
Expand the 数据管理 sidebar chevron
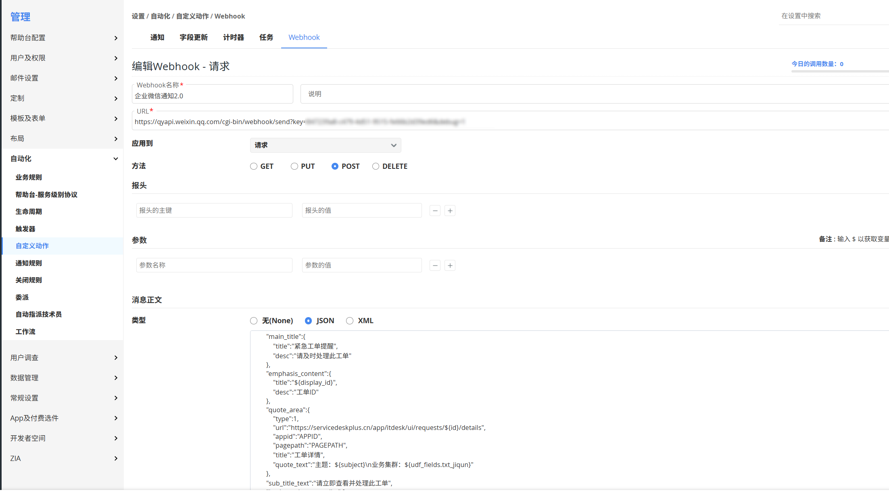(x=116, y=378)
